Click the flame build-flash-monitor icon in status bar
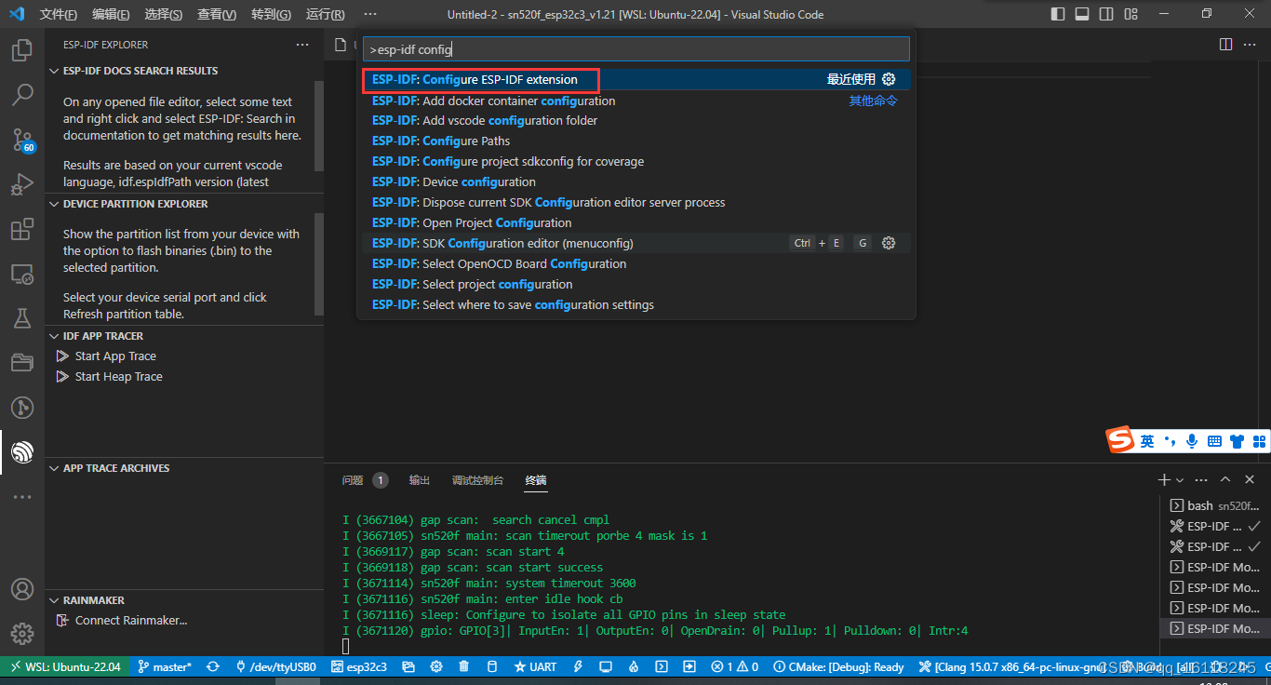The image size is (1271, 685). [634, 666]
